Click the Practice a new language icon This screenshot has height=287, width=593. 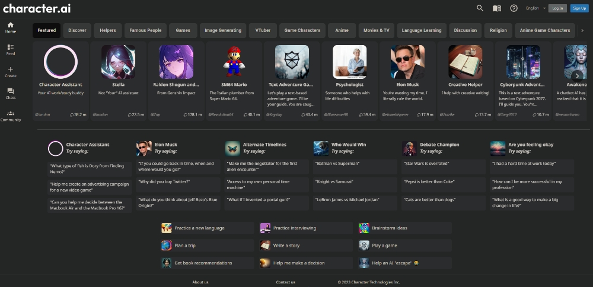[x=167, y=228]
